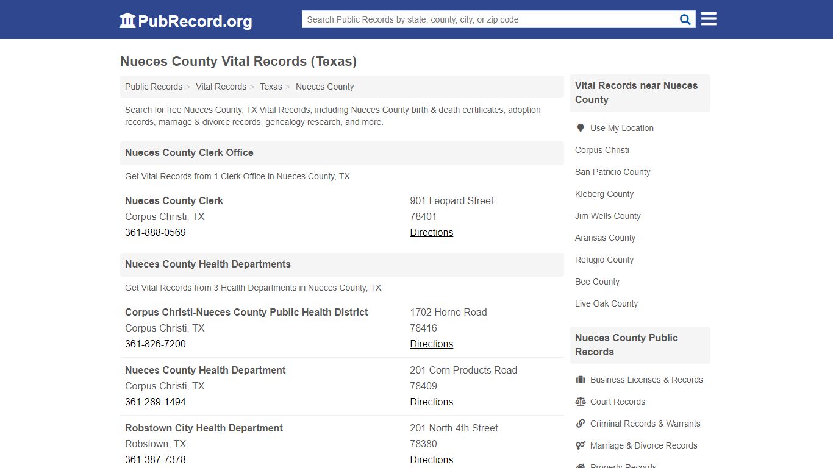833x468 pixels.
Task: Get Directions to 901 Leopard Street
Action: [431, 232]
